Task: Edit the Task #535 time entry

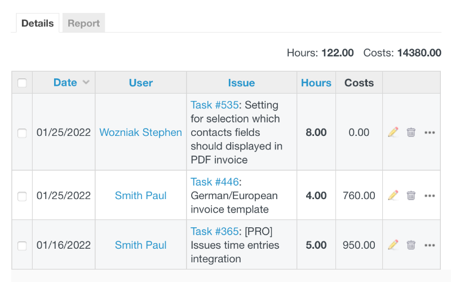Action: [393, 133]
